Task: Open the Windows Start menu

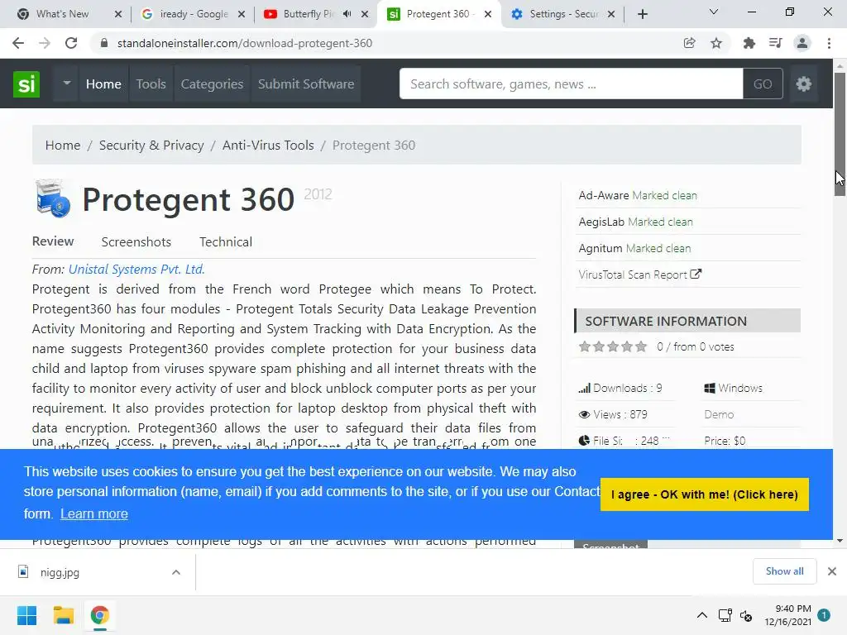Action: coord(26,615)
